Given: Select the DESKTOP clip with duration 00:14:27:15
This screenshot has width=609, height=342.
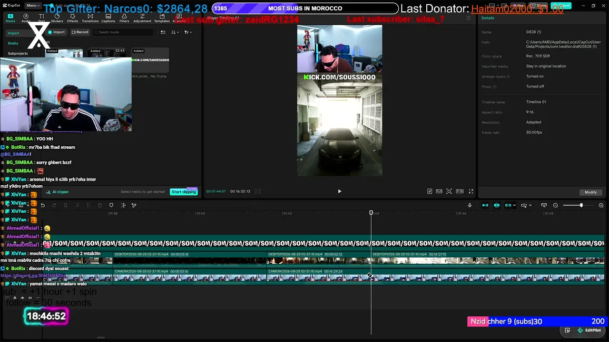Looking at the screenshot, I should click(x=488, y=257).
